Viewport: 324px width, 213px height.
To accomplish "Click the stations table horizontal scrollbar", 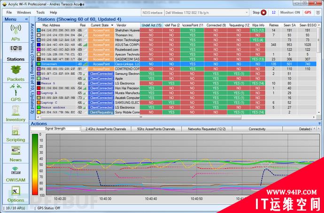I will pyautogui.click(x=141, y=117).
